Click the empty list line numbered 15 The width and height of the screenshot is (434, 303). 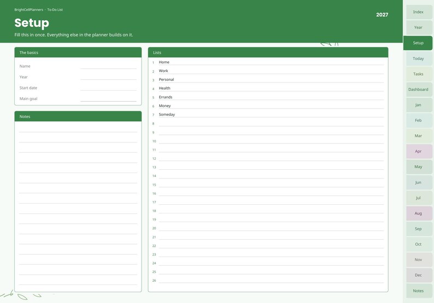[271, 185]
